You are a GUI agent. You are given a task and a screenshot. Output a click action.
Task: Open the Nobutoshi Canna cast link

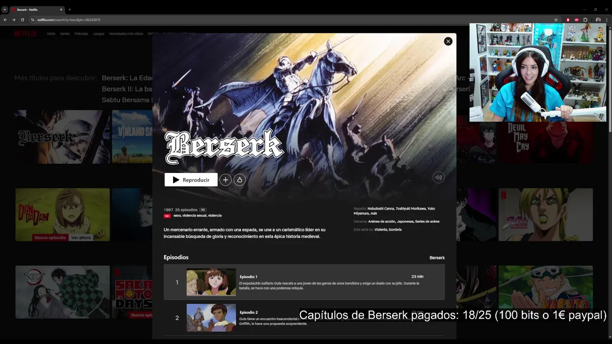pos(381,208)
